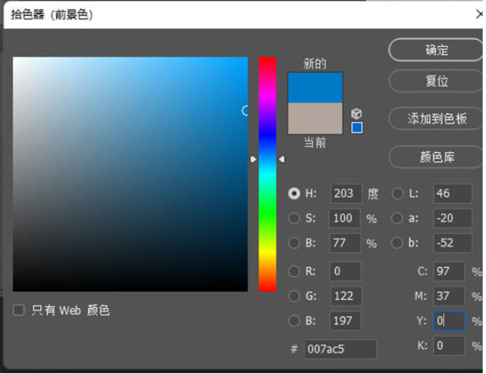
Task: Select the H hue radio button
Action: (294, 193)
